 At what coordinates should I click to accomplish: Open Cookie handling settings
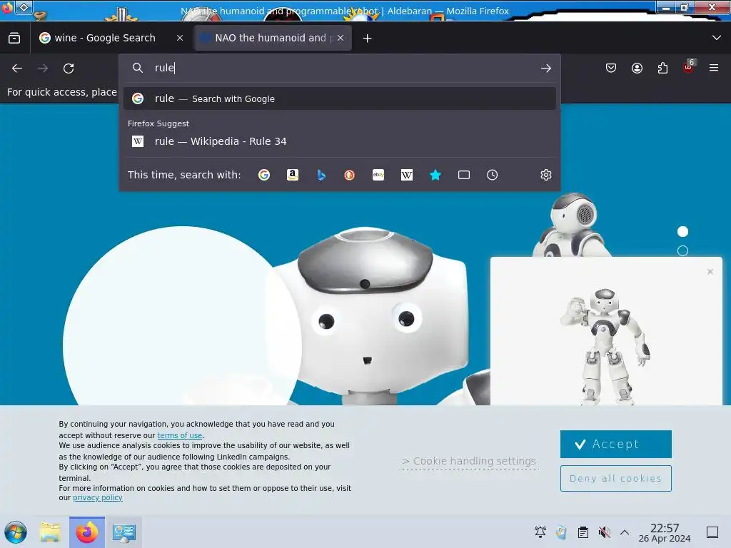tap(469, 461)
